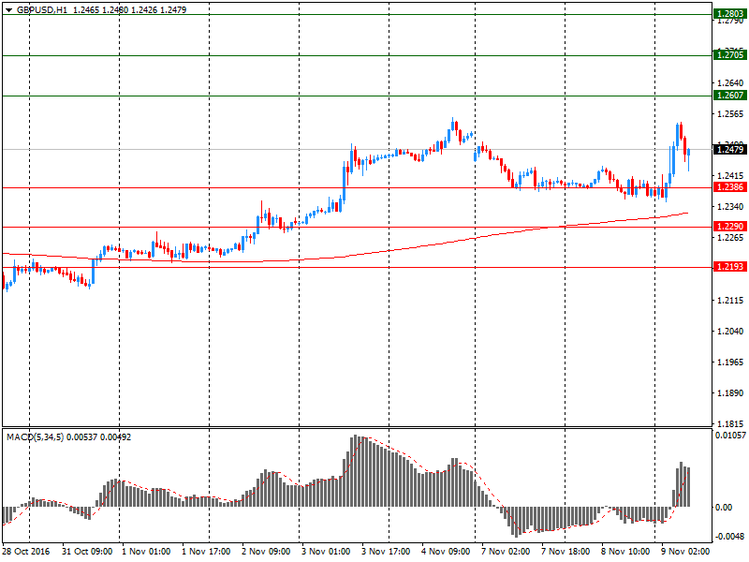Click the 31 Oct 09:00 time label

coord(87,551)
